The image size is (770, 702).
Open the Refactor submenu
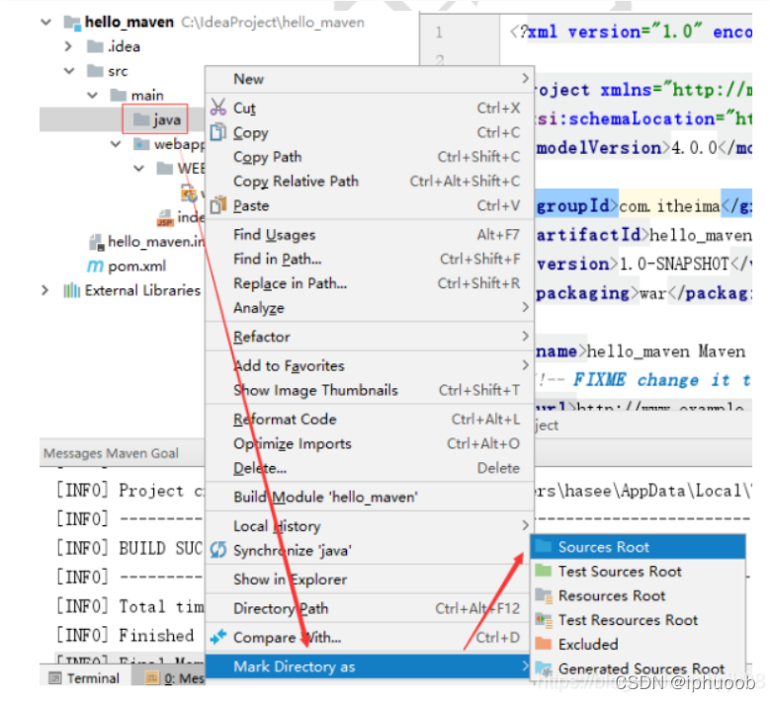point(370,337)
